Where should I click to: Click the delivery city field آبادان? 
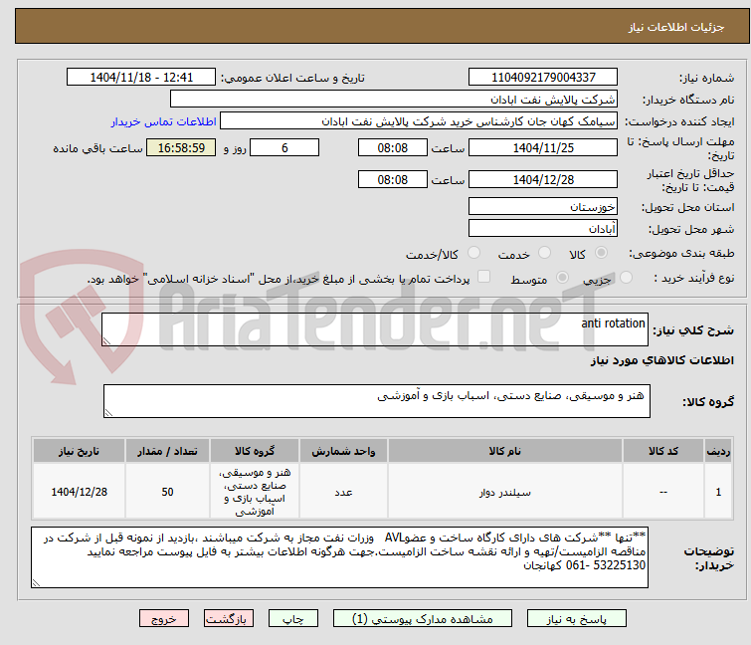coord(543,229)
